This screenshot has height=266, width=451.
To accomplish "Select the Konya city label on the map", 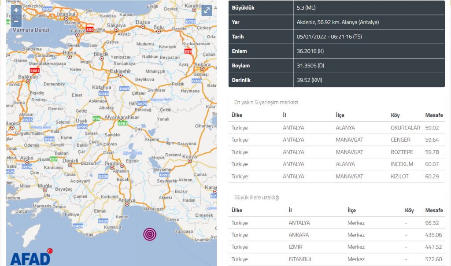I will pyautogui.click(x=190, y=157).
